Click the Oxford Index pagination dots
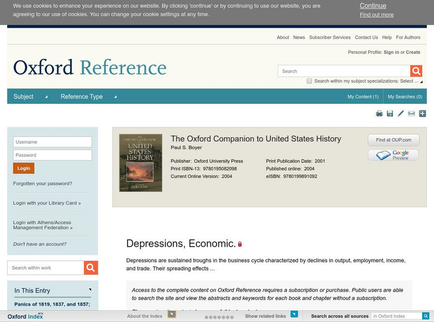The height and width of the screenshot is (322, 434). 219,317
